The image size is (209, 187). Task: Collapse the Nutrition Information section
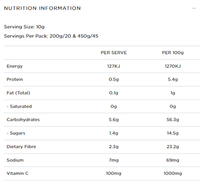pos(194,8)
